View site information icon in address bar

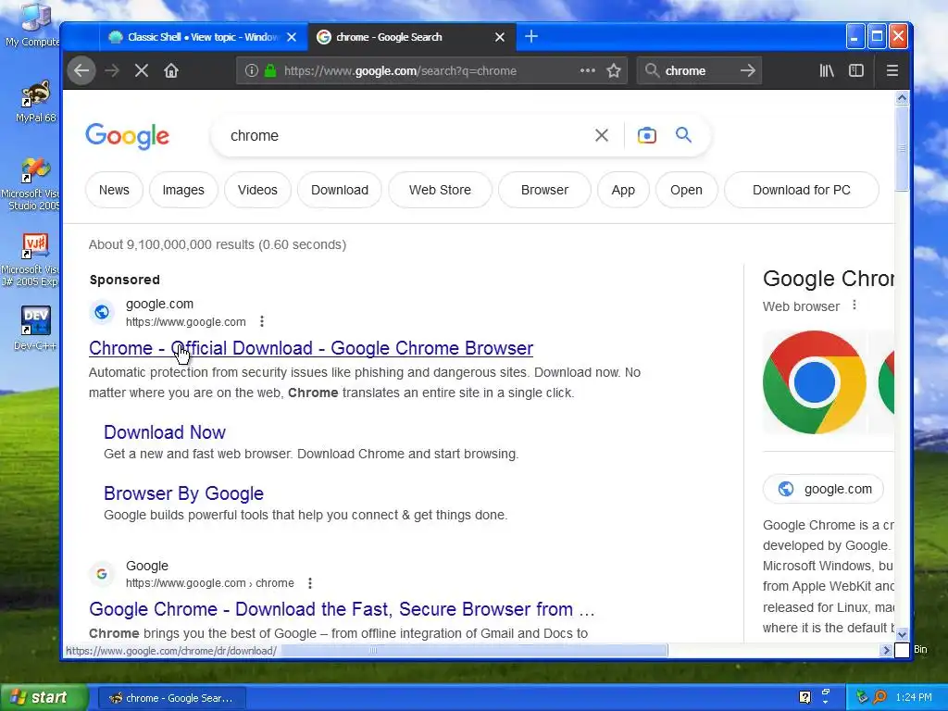point(252,70)
